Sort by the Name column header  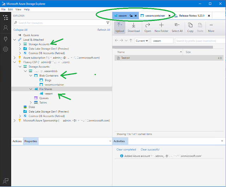coord(149,52)
